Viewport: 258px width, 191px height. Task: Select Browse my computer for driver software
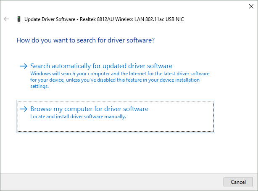click(x=90, y=109)
